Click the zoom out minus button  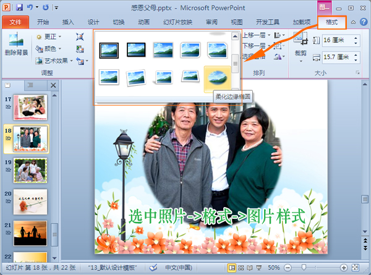pyautogui.click(x=288, y=268)
